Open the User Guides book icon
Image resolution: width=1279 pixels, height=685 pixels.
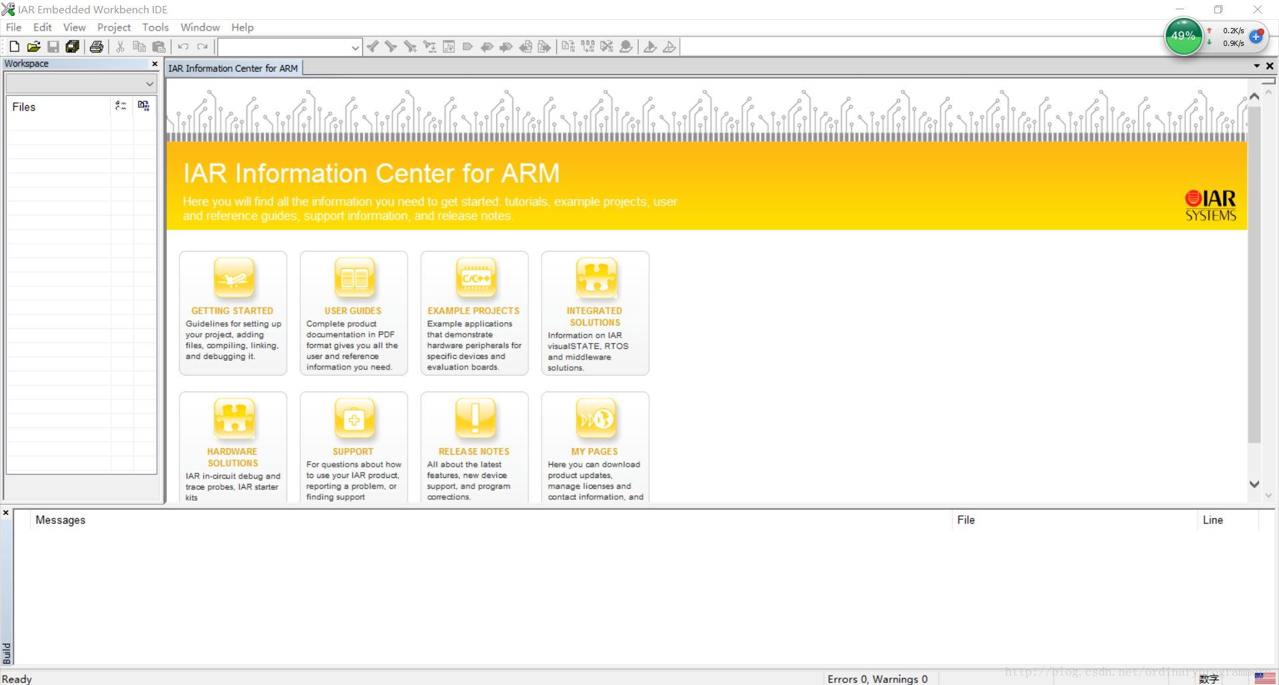[354, 278]
